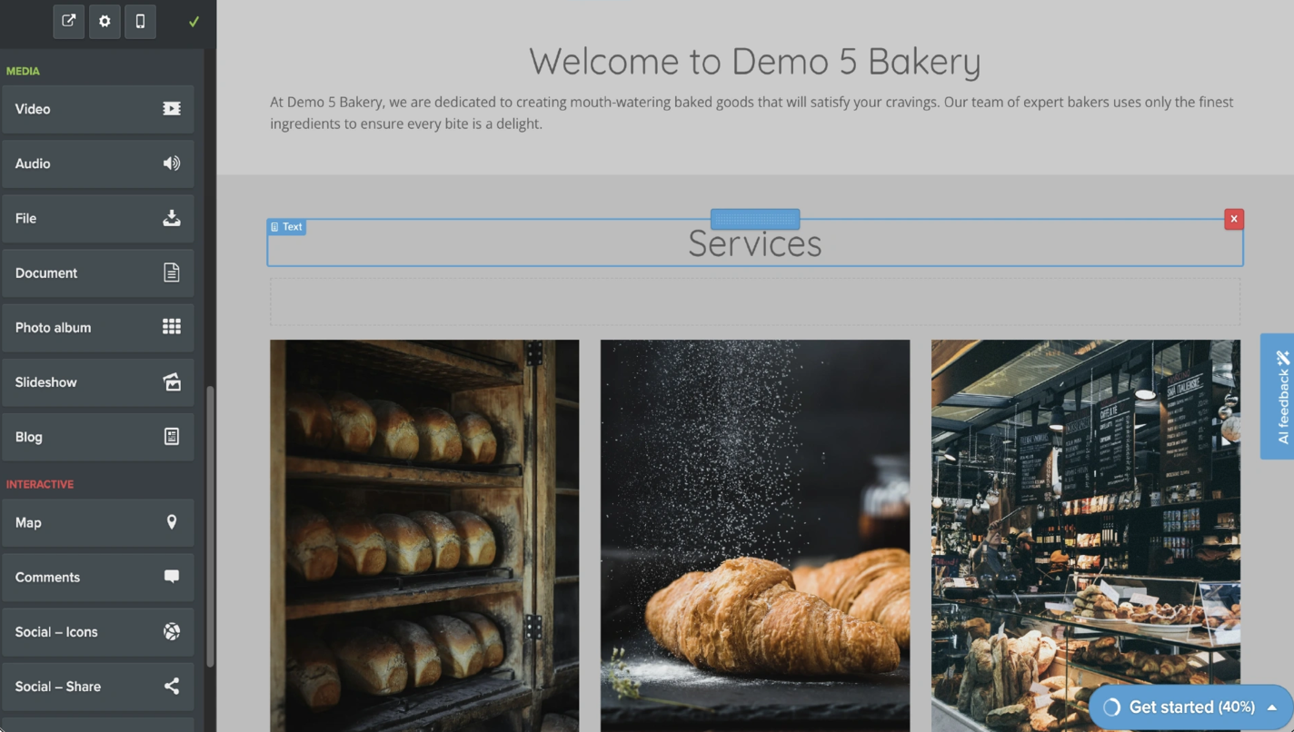Insert a Document element
Screen dimensions: 1294x732
coord(97,272)
